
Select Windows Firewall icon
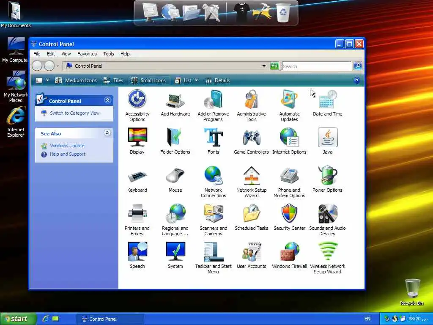(289, 255)
